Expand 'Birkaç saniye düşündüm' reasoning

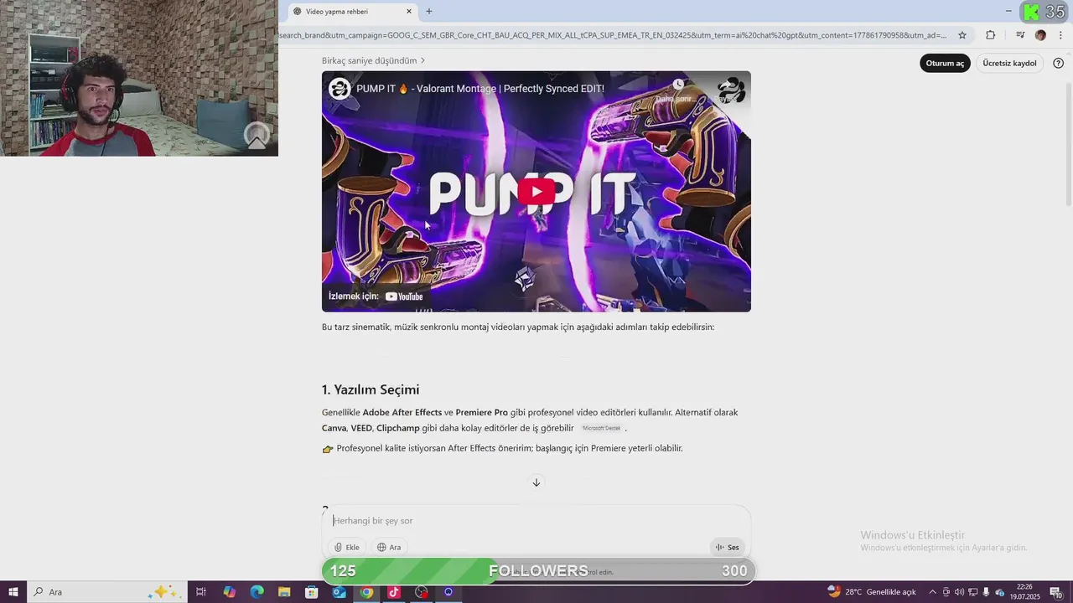(x=374, y=60)
